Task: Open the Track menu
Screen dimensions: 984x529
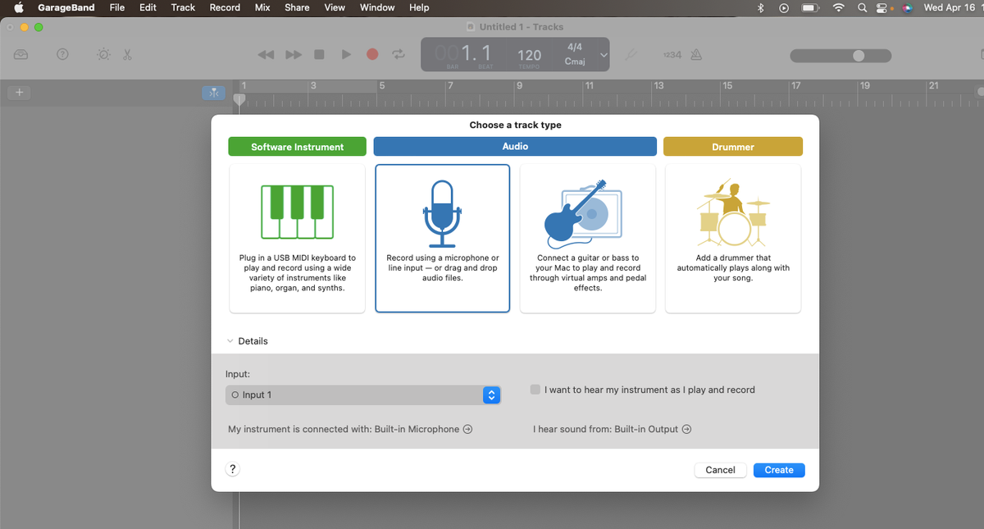Action: (x=183, y=7)
